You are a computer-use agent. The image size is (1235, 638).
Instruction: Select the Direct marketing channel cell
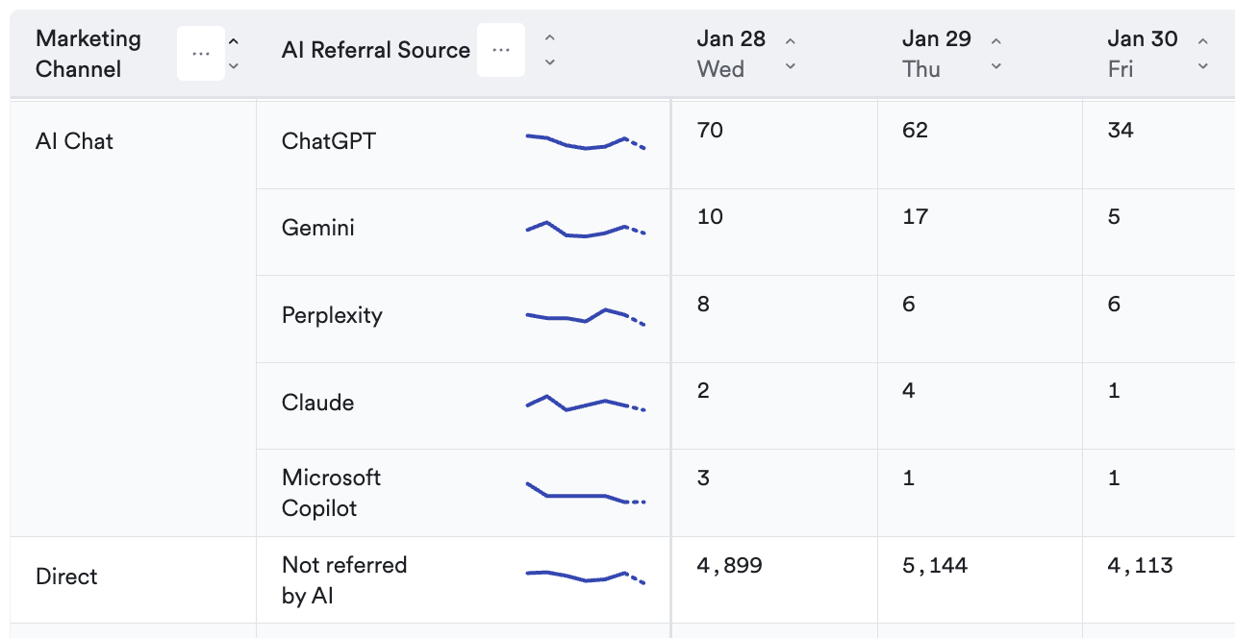67,577
